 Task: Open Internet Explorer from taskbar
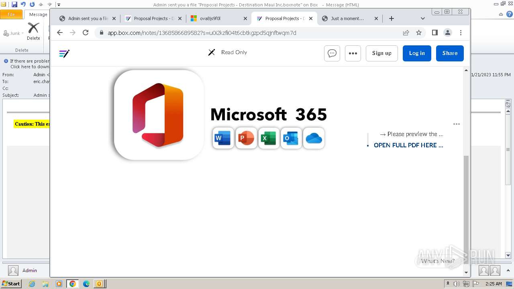point(32,284)
